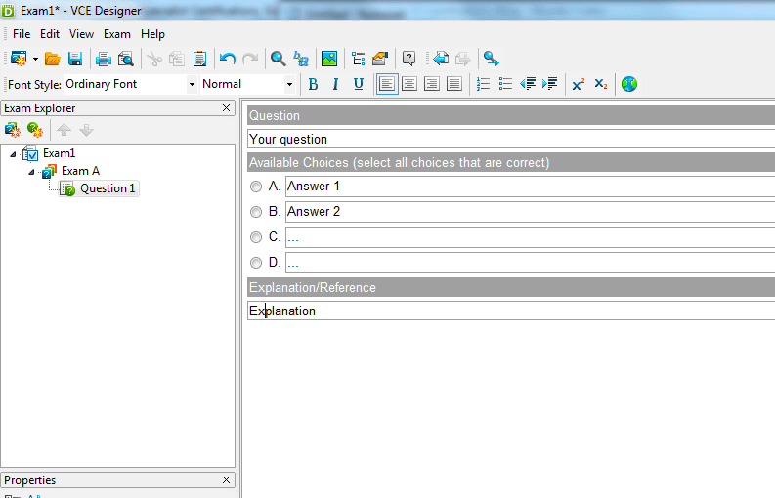Click the Copy icon
Image resolution: width=775 pixels, height=498 pixels.
(x=177, y=59)
